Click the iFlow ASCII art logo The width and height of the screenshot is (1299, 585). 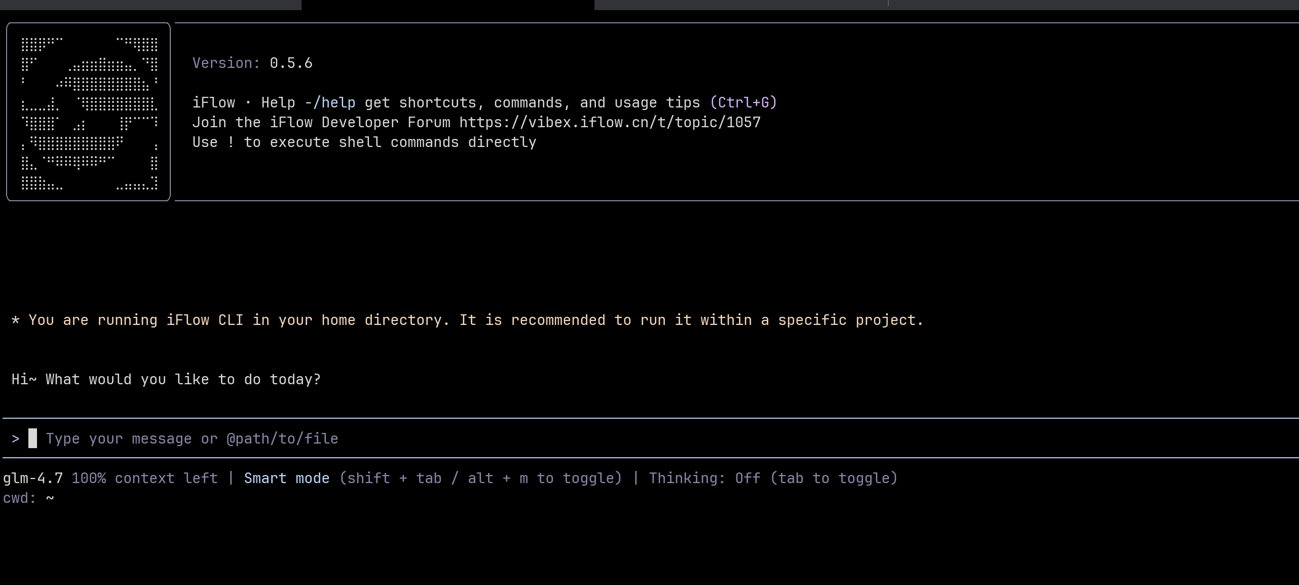pos(89,112)
